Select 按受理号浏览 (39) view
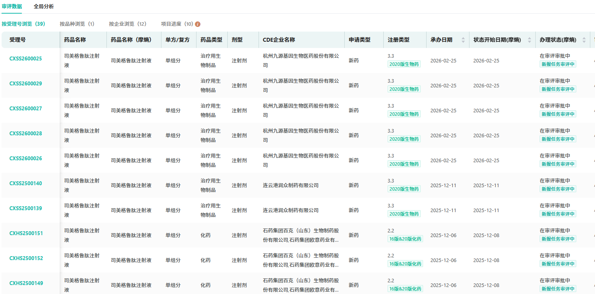The width and height of the screenshot is (595, 294). tap(23, 24)
